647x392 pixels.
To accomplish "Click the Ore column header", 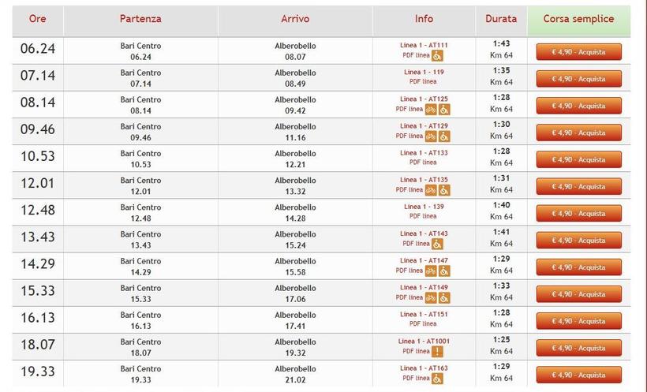I will (x=37, y=19).
